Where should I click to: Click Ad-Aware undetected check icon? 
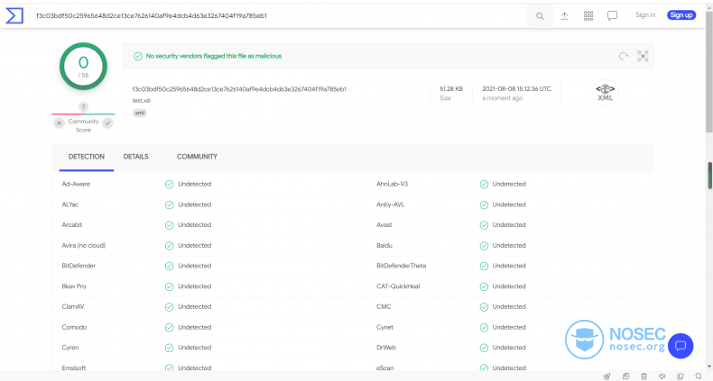coord(169,184)
